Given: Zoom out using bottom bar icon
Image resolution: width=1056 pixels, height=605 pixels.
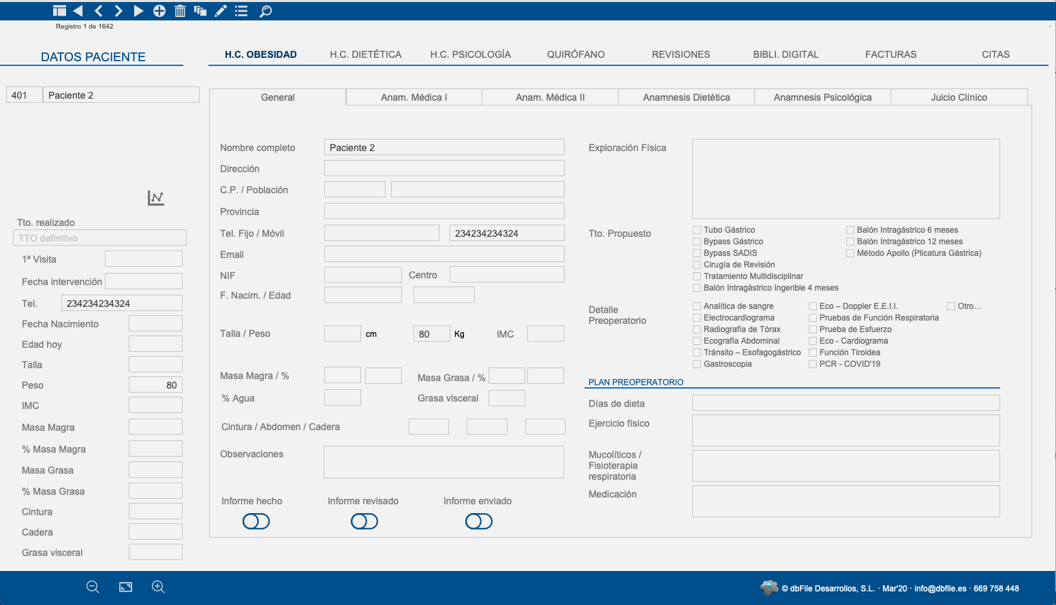Looking at the screenshot, I should tap(93, 587).
